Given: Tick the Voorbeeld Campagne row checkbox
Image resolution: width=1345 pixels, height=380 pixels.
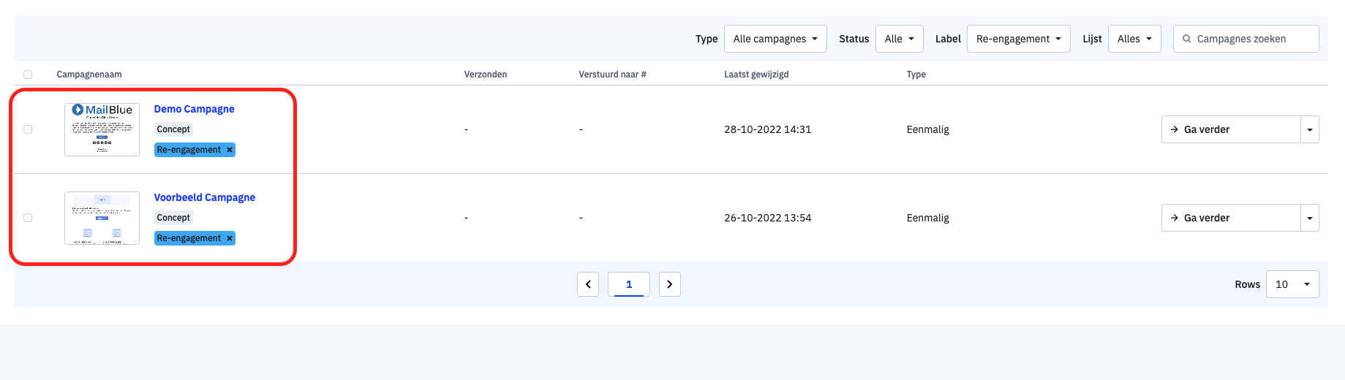Looking at the screenshot, I should click(x=28, y=218).
